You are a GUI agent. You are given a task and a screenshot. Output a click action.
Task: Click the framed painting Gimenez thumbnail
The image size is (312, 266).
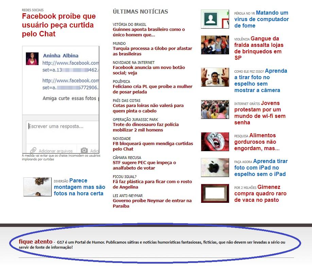tap(215, 193)
